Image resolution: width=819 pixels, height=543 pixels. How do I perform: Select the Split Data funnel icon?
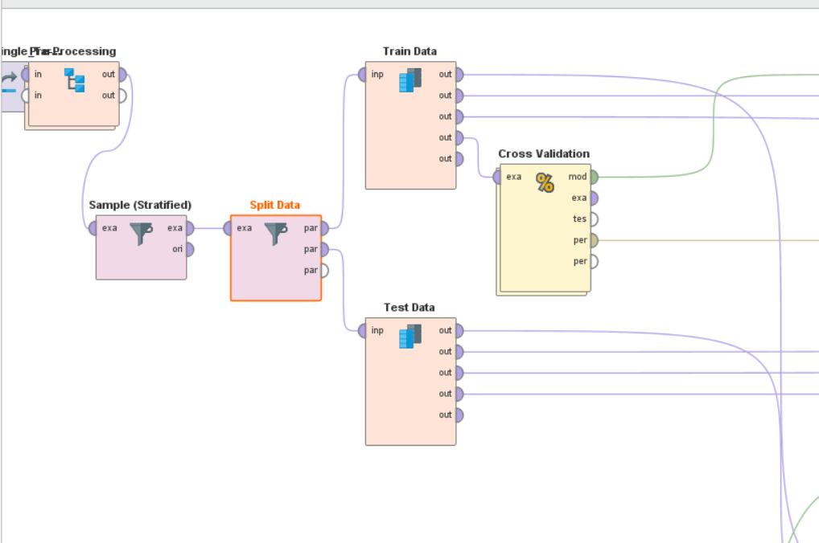pyautogui.click(x=276, y=234)
